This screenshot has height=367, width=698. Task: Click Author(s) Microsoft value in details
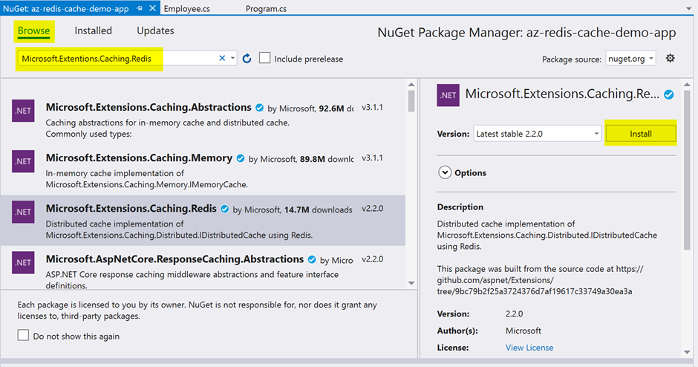point(523,331)
